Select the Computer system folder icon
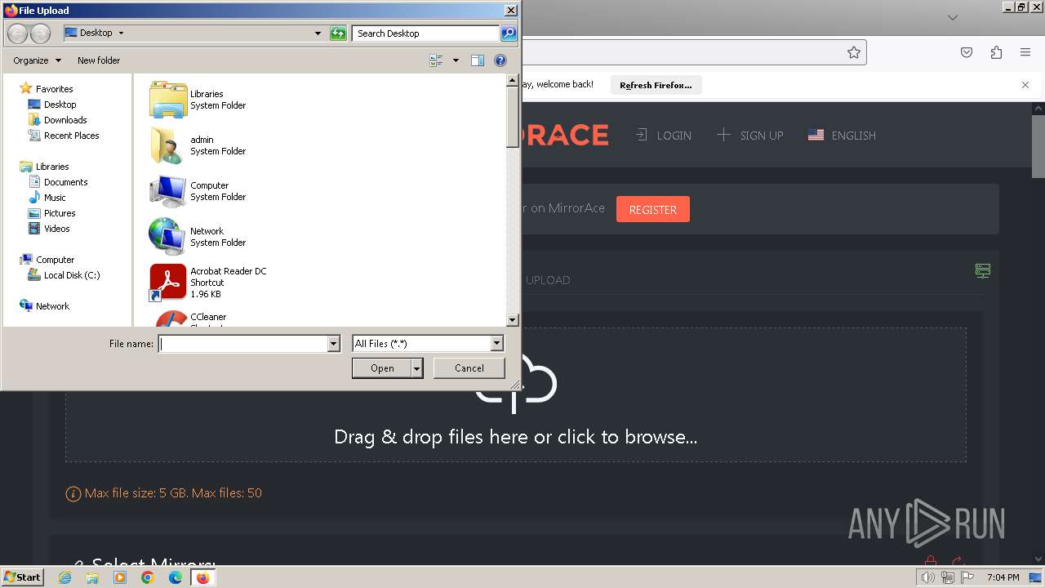This screenshot has width=1045, height=588. (168, 191)
